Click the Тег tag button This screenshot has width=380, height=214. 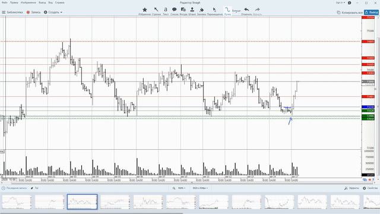point(34,188)
